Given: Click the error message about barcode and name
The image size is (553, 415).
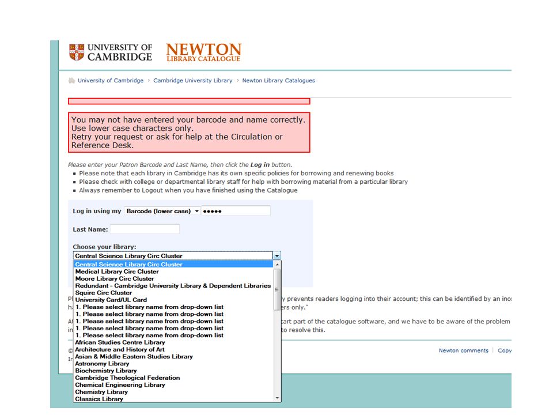Looking at the screenshot, I should tap(189, 133).
